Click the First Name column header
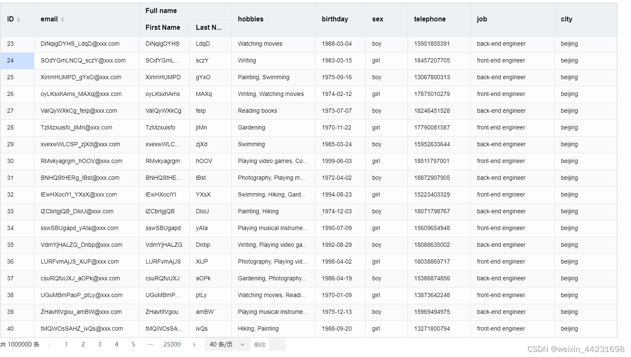 click(x=164, y=28)
